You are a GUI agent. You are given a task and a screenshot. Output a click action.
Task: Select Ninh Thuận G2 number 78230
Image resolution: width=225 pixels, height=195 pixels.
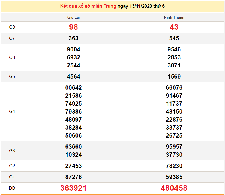[174, 166]
